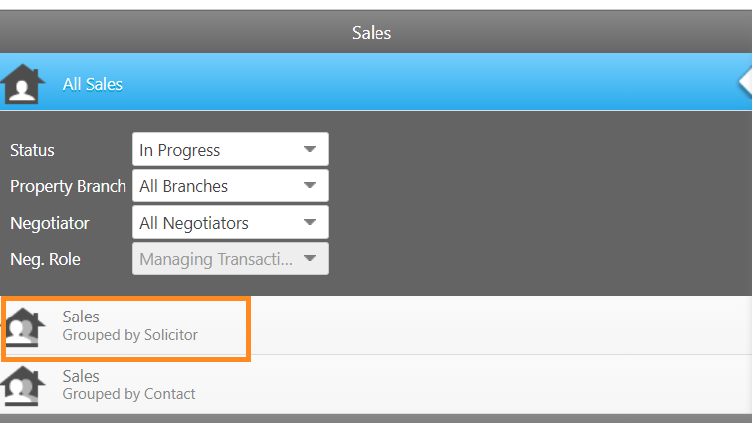Viewport: 752px width, 423px height.
Task: Expand the Neg. Role dropdown arrow
Action: point(310,259)
